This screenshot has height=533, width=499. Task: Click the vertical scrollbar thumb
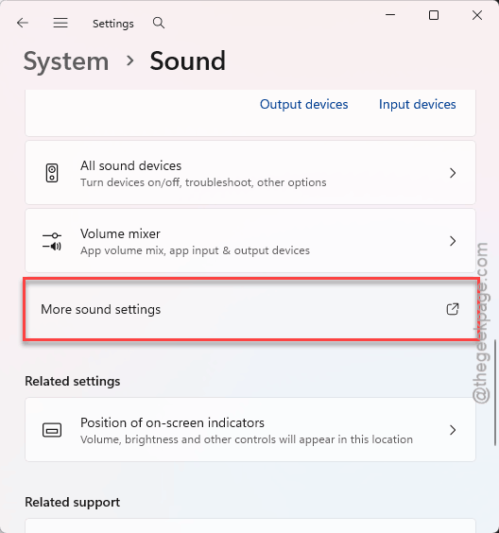click(x=495, y=392)
